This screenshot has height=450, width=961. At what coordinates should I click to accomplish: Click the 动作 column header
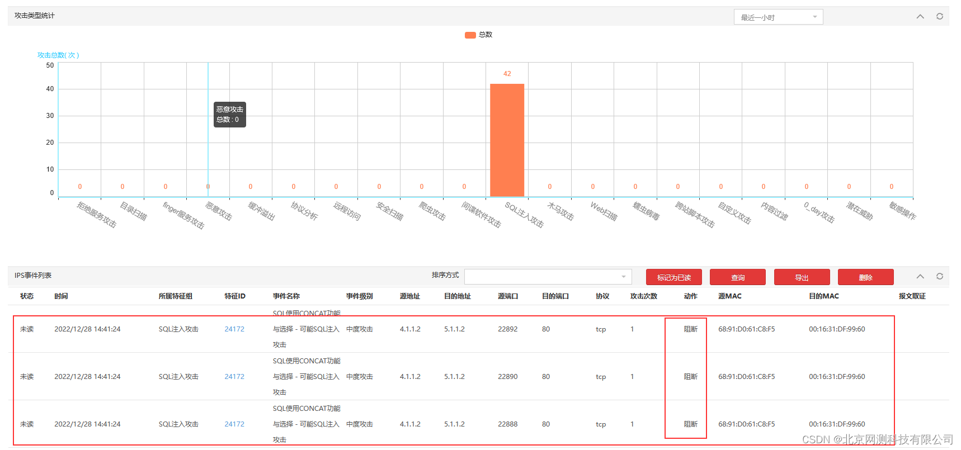tap(691, 296)
